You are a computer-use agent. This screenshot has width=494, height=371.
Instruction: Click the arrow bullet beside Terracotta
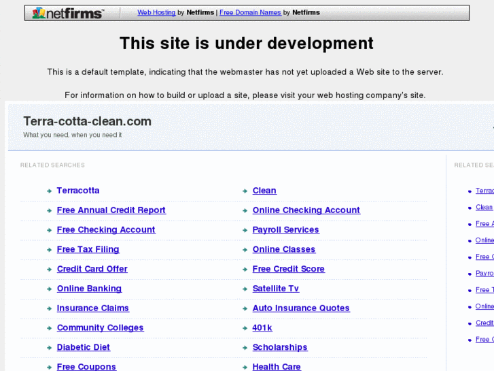coord(49,191)
